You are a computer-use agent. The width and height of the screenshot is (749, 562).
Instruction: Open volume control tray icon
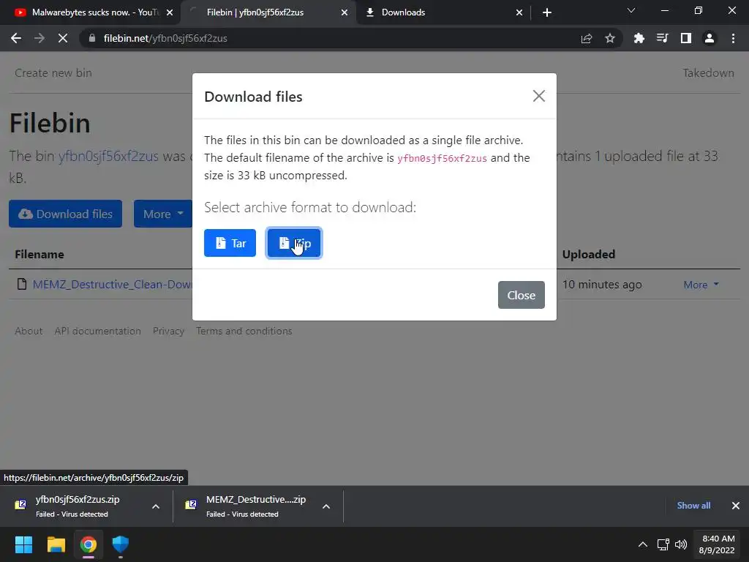[681, 544]
